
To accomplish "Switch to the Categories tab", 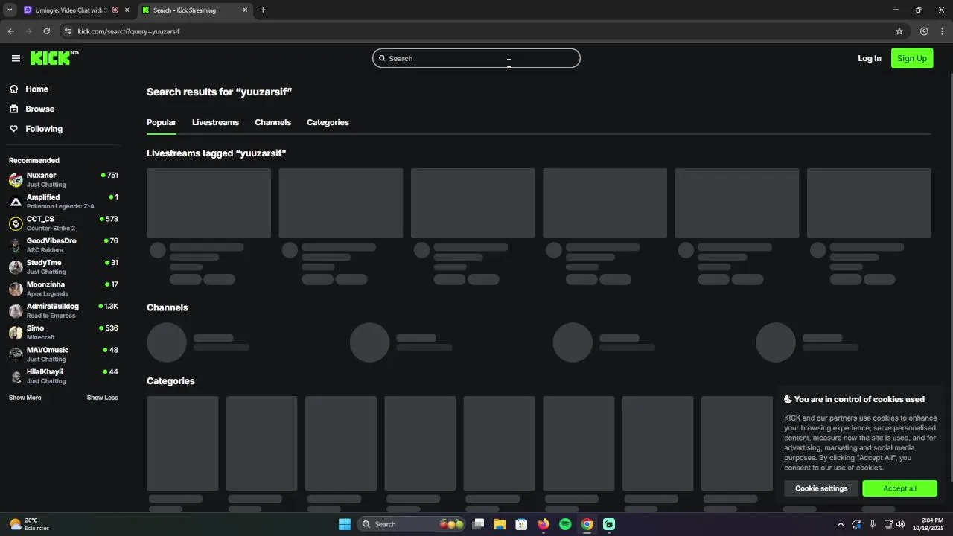I will point(328,122).
